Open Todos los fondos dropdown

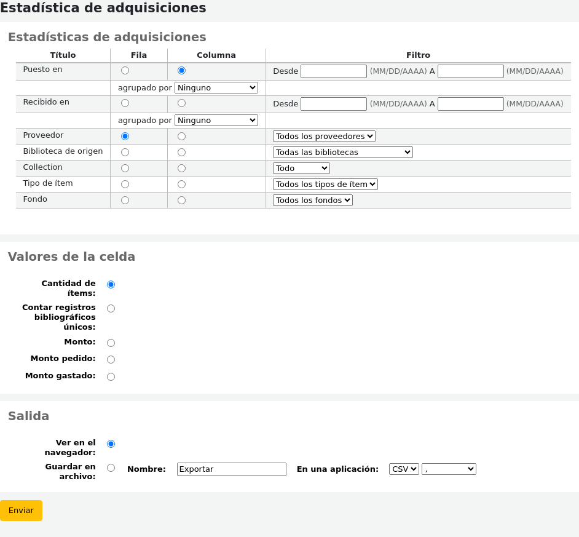pyautogui.click(x=313, y=201)
